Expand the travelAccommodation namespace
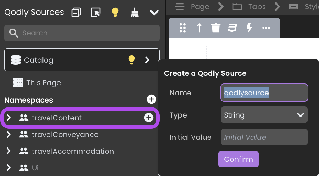The width and height of the screenshot is (319, 176). [x=9, y=151]
